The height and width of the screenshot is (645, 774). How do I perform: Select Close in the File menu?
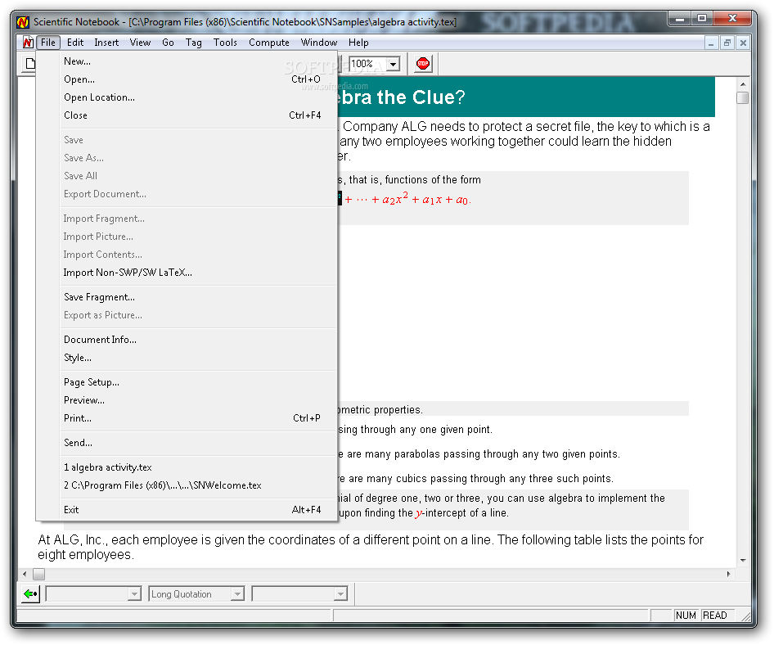[187, 115]
